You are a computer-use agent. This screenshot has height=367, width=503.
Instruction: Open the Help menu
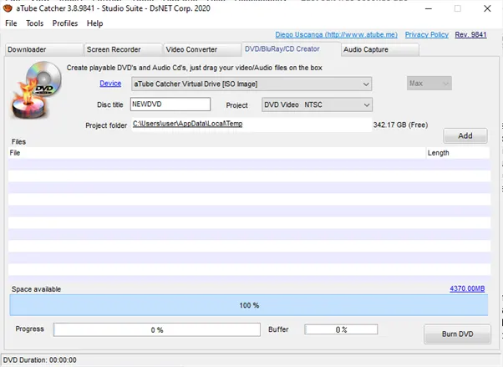pyautogui.click(x=95, y=23)
